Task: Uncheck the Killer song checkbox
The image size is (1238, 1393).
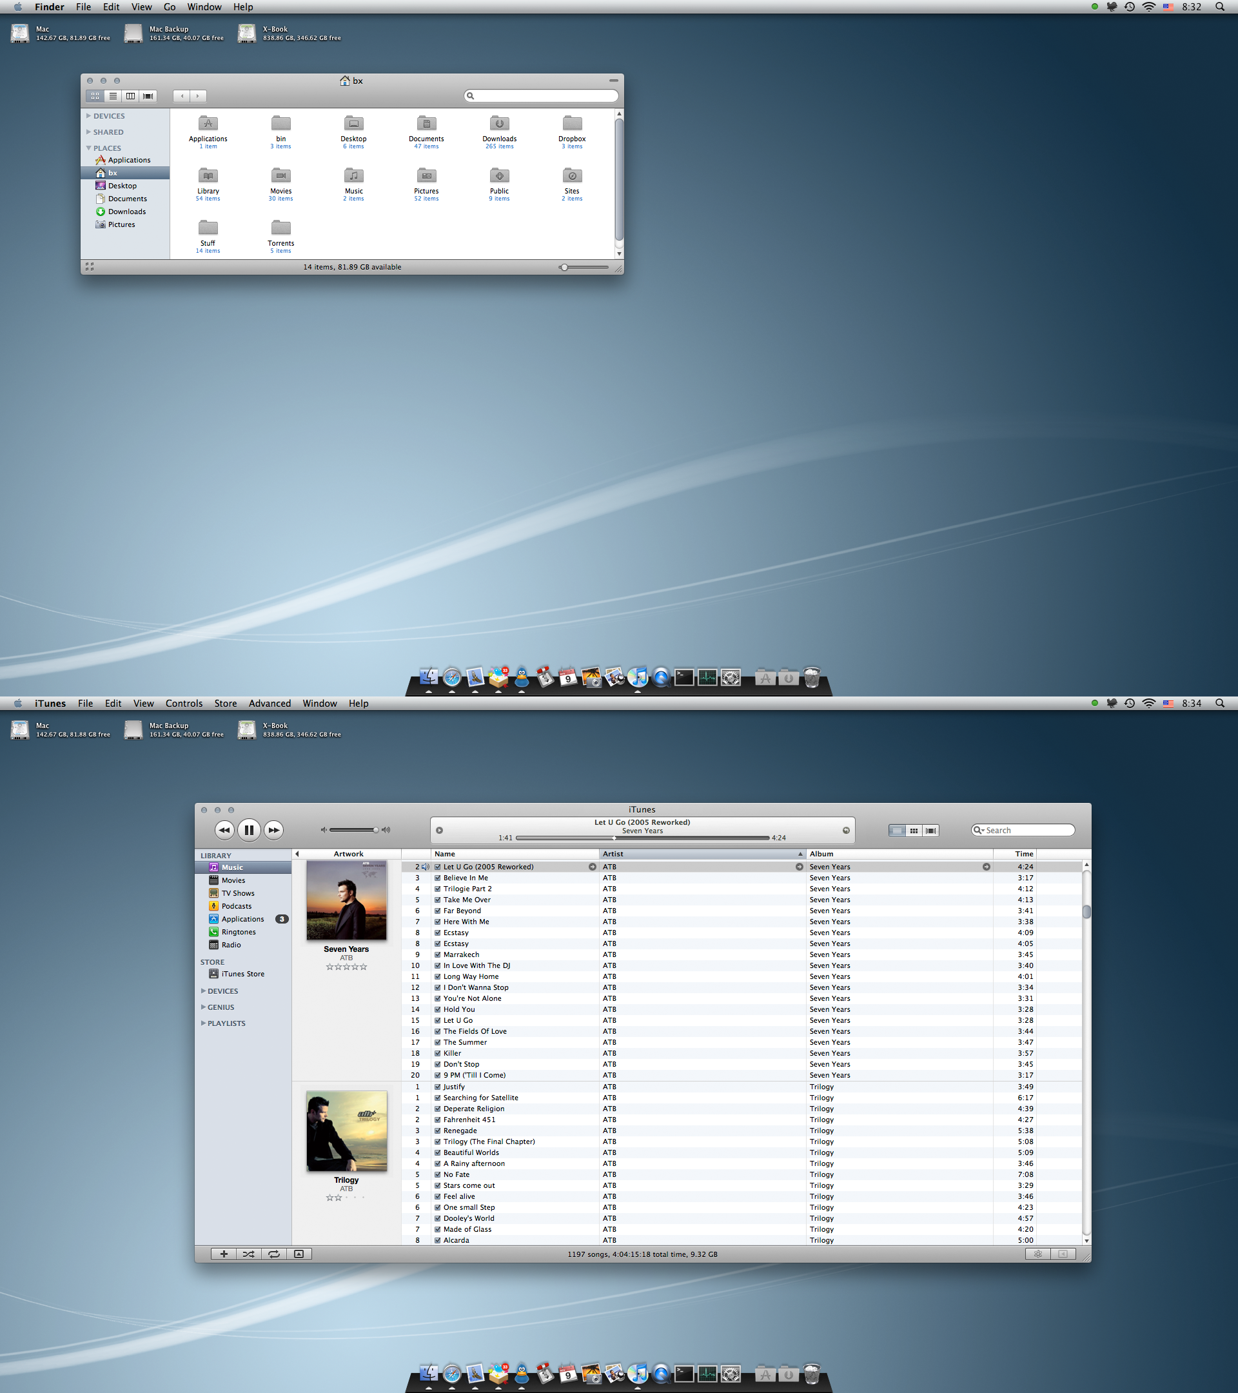Action: [437, 1054]
